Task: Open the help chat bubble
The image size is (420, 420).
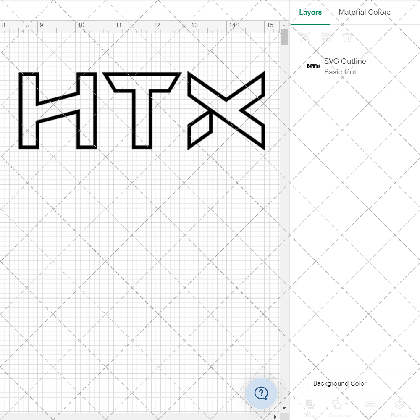Action: 261,393
